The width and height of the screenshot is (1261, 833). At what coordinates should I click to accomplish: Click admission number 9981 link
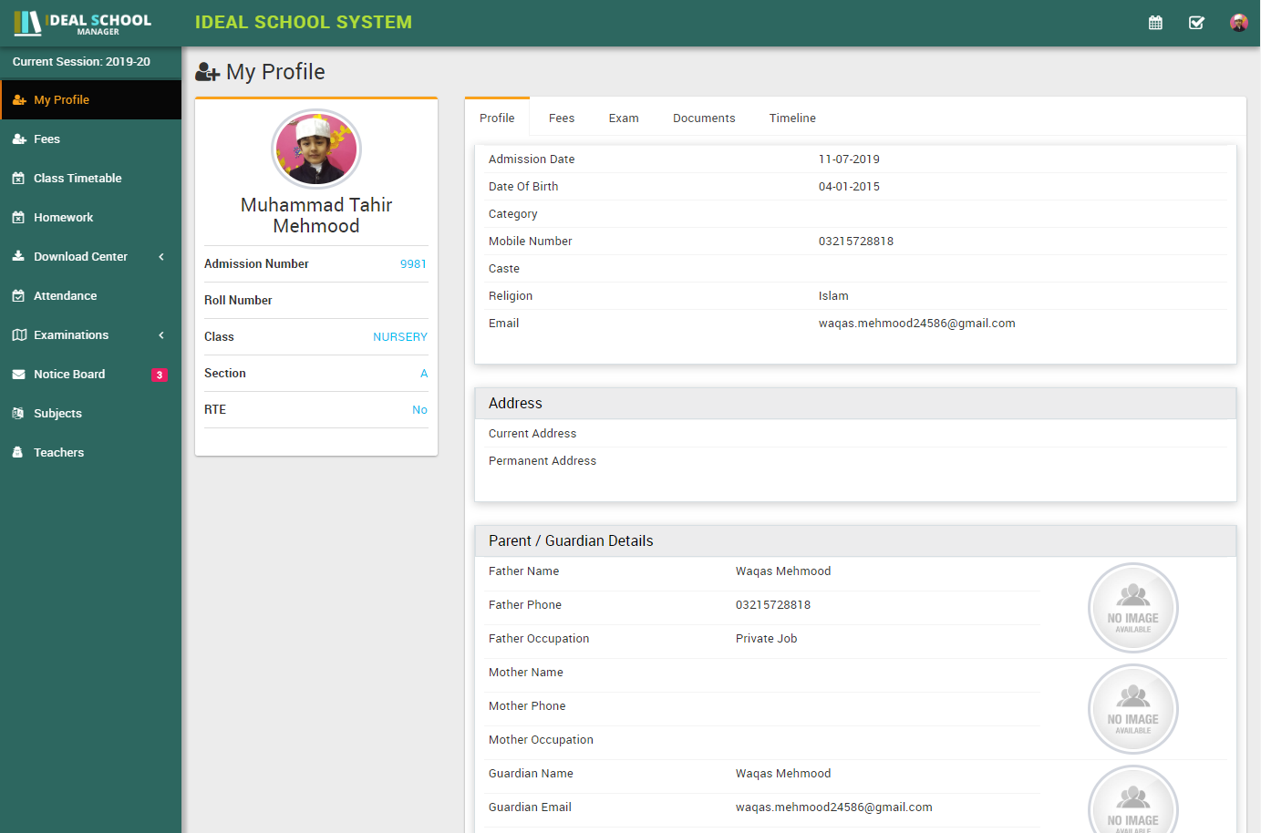coord(413,264)
